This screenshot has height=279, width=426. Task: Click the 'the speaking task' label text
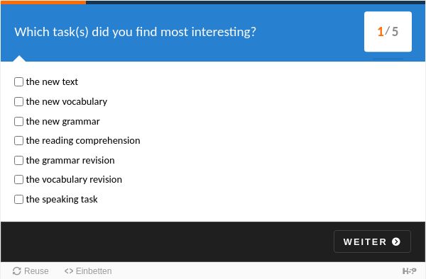(62, 200)
